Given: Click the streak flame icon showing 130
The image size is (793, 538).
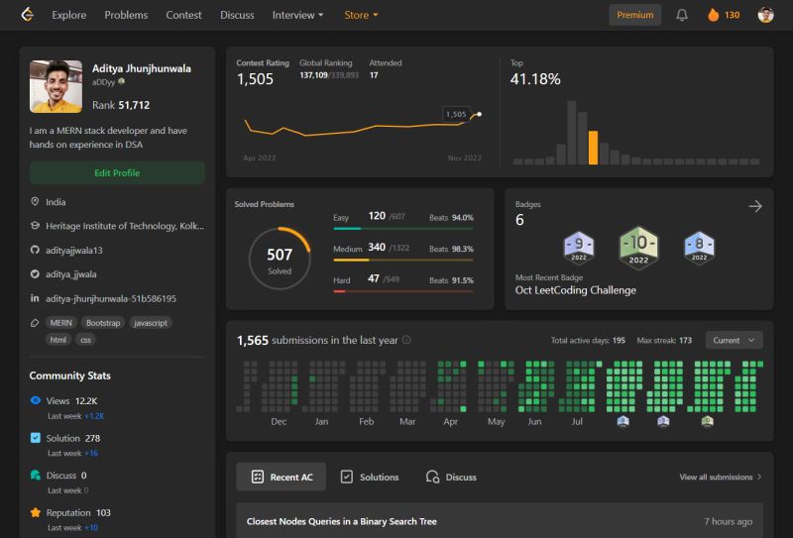Looking at the screenshot, I should click(713, 15).
